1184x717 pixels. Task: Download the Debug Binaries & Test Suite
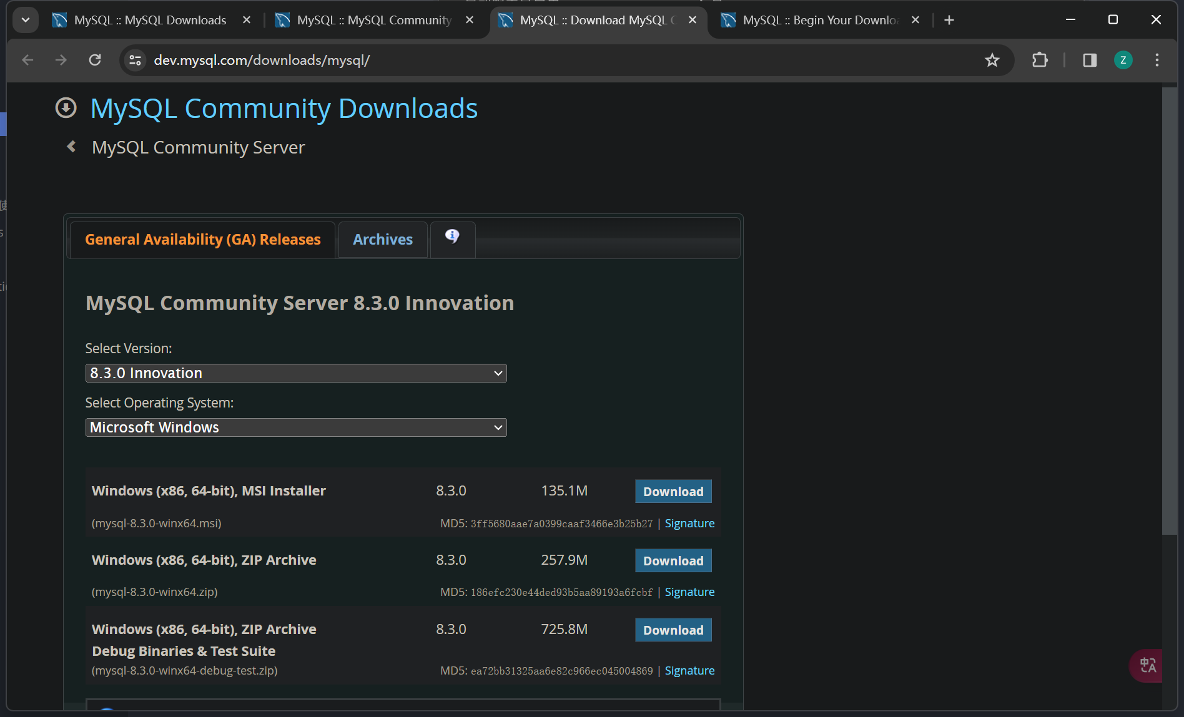tap(673, 630)
